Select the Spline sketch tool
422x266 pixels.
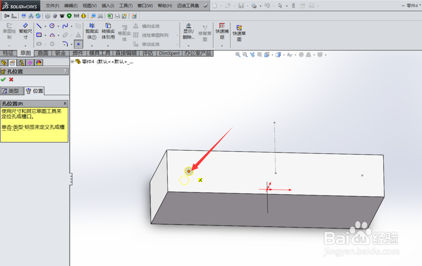pyautogui.click(x=65, y=26)
